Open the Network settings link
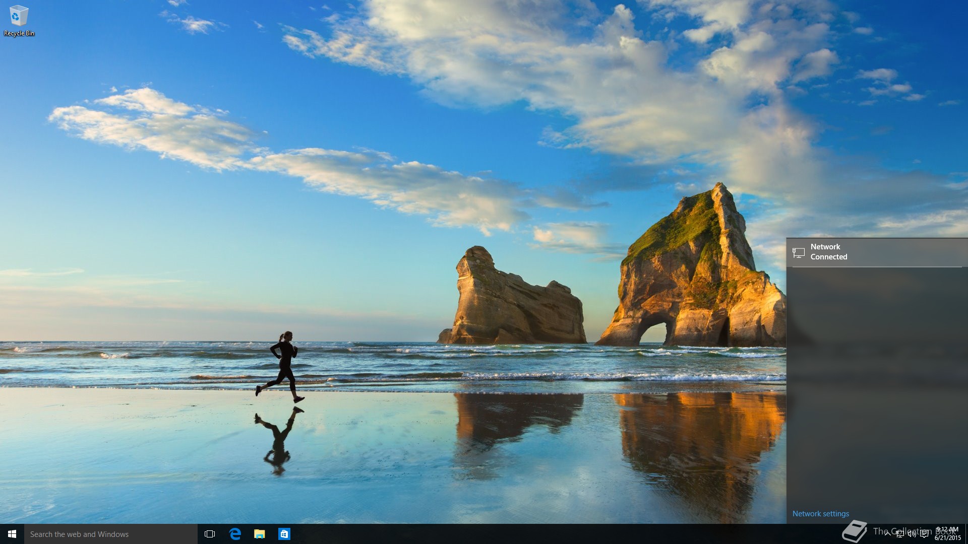This screenshot has height=544, width=968. pyautogui.click(x=820, y=514)
